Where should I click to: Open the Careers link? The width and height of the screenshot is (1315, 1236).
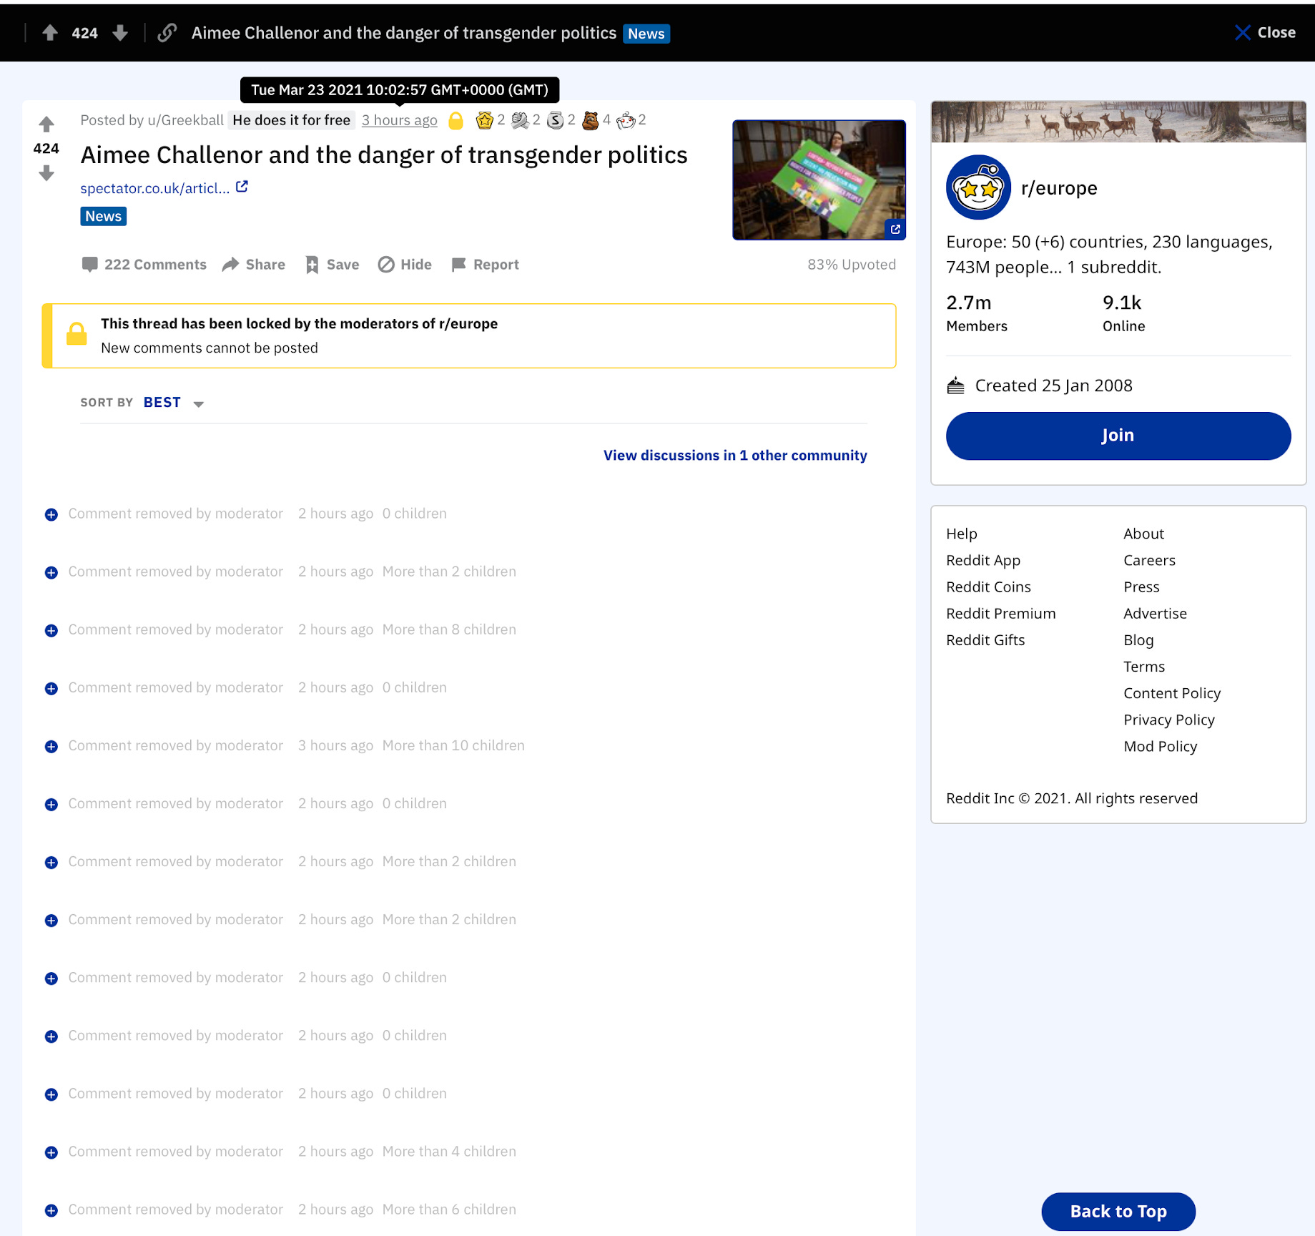click(x=1149, y=560)
